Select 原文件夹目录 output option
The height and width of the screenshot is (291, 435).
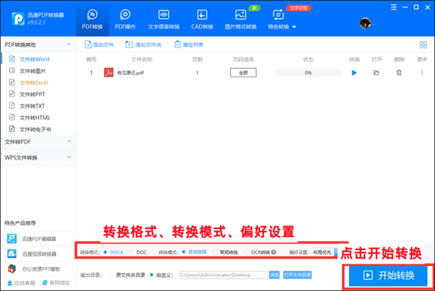pyautogui.click(x=111, y=275)
